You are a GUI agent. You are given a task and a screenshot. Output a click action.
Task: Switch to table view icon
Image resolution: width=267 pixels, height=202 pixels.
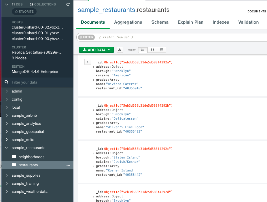162,50
